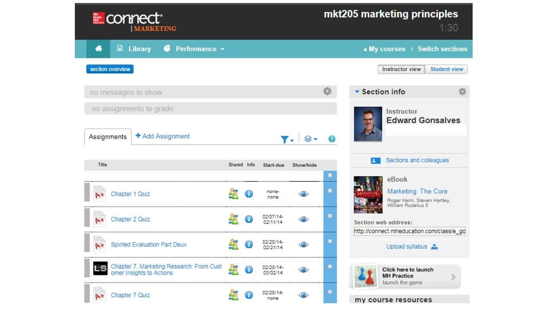Screen dimensions: 554x311
Task: Click the Sections and colleagues icon
Action: pyautogui.click(x=376, y=161)
